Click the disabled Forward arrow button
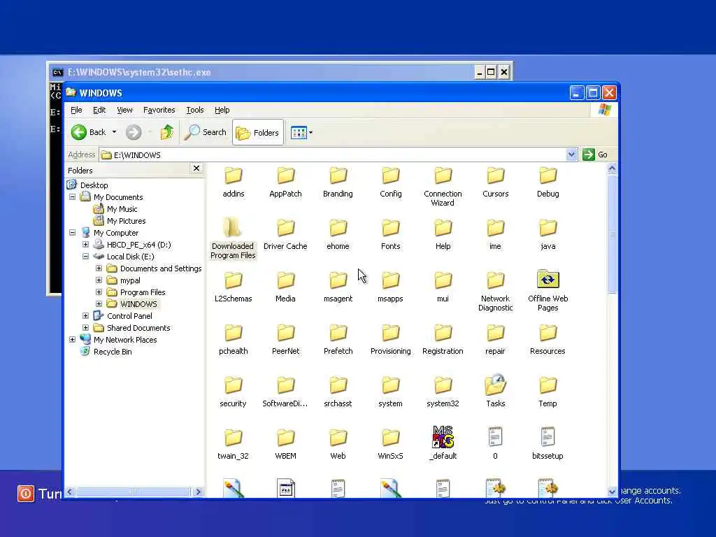 pos(134,132)
